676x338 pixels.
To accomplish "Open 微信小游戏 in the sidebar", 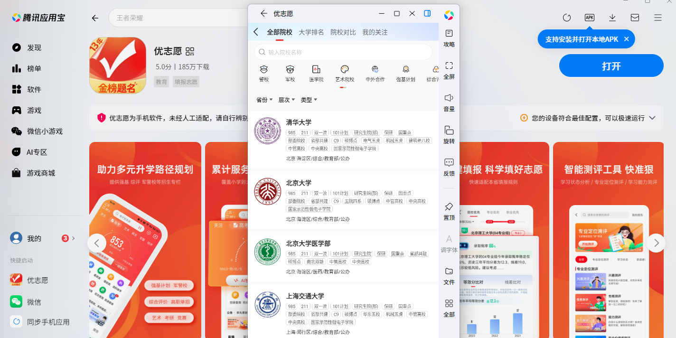I will [38, 131].
